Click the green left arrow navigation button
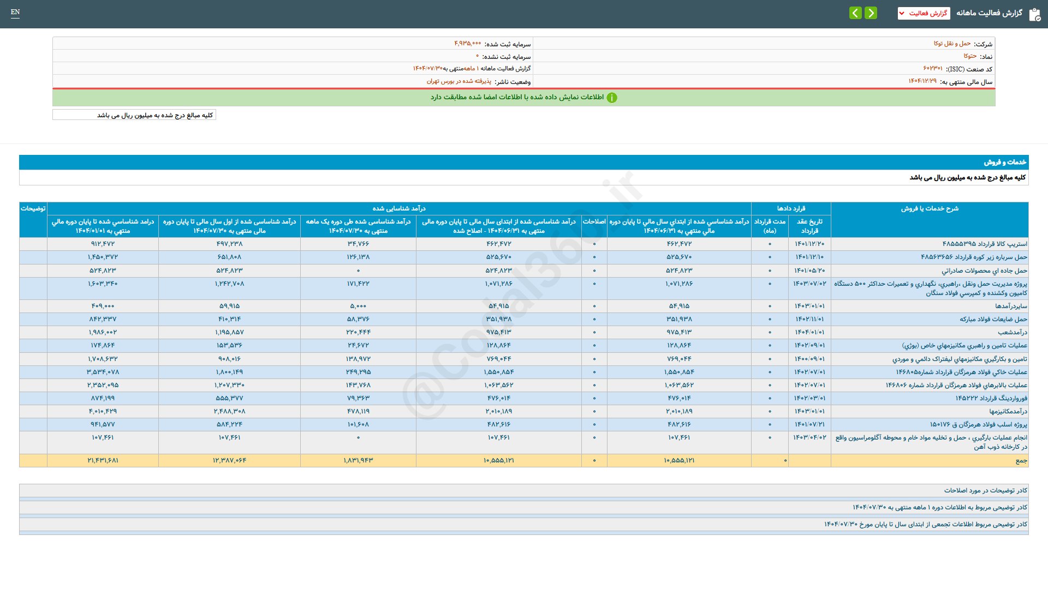 point(855,13)
